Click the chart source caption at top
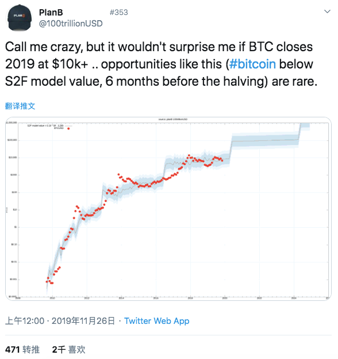 click(173, 119)
